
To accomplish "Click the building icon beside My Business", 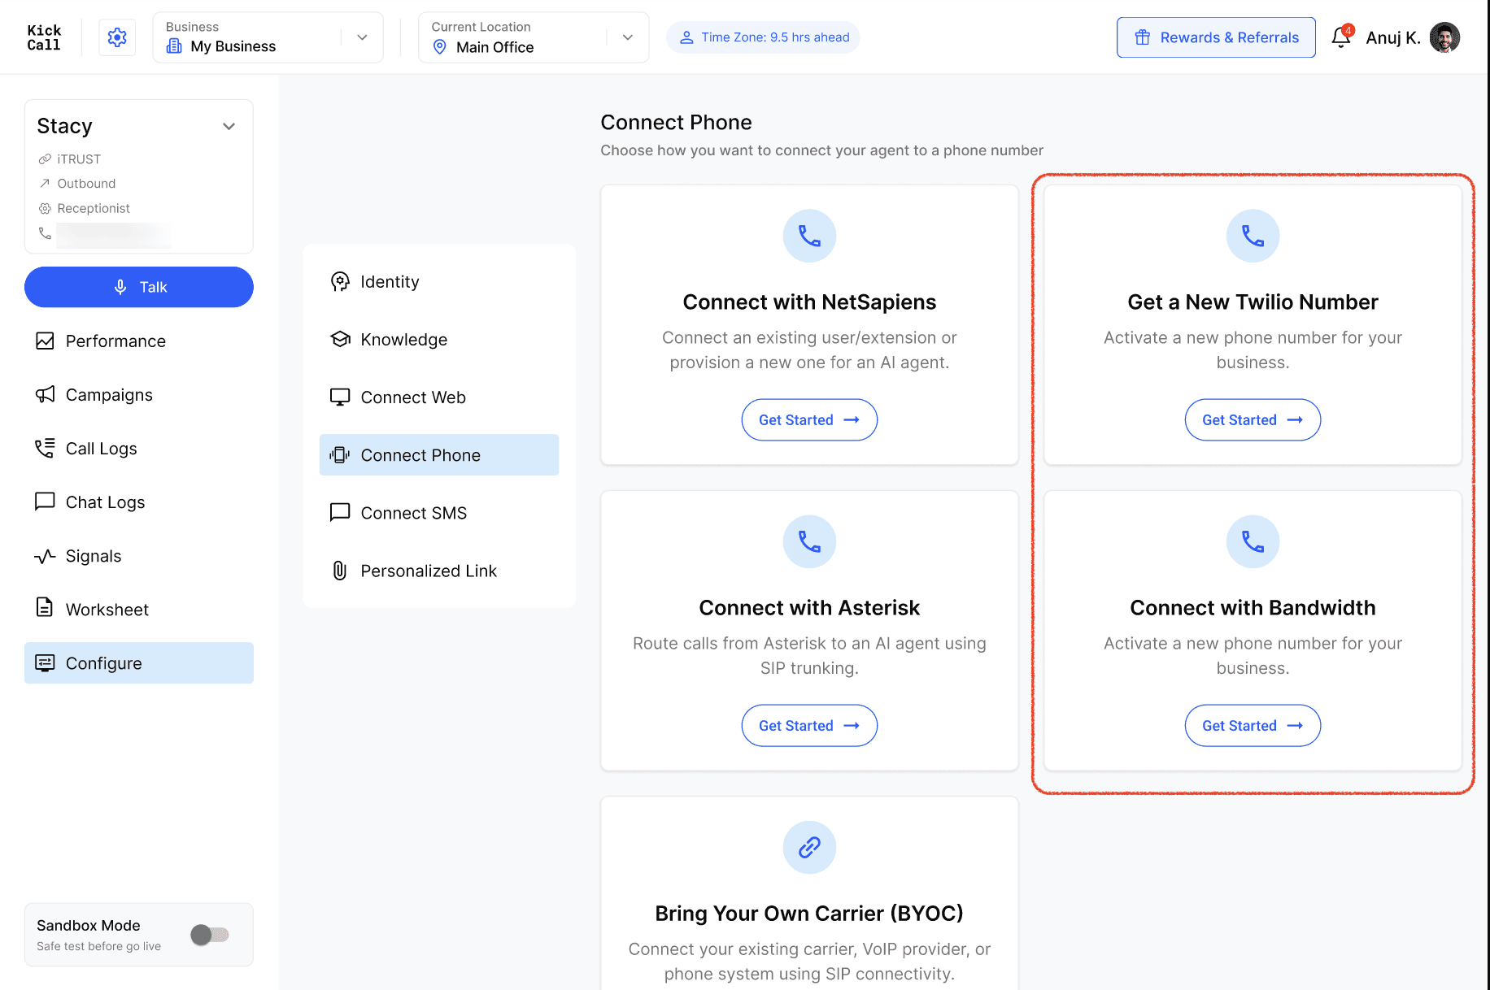I will [x=174, y=46].
